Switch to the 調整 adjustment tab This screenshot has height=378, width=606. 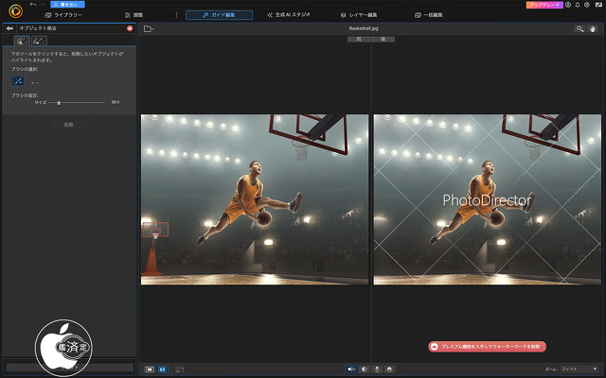coord(134,15)
